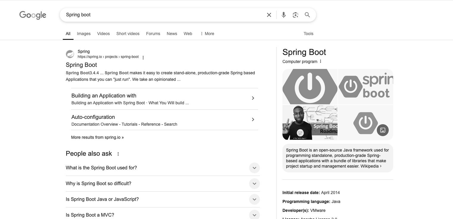Screen dimensions: 453x219
Task: Click the Spring Boot knowledge panel title
Action: pos(304,52)
